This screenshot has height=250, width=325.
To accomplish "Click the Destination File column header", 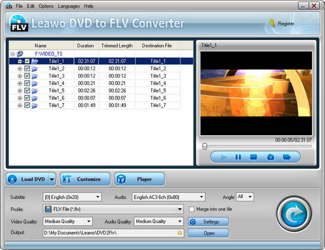I will coord(157,46).
